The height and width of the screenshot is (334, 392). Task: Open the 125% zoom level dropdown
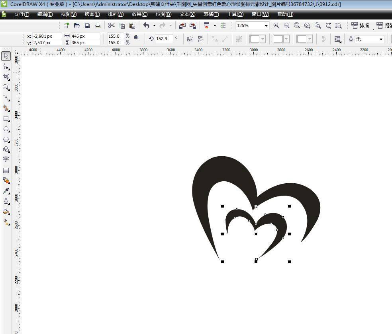tap(266, 25)
